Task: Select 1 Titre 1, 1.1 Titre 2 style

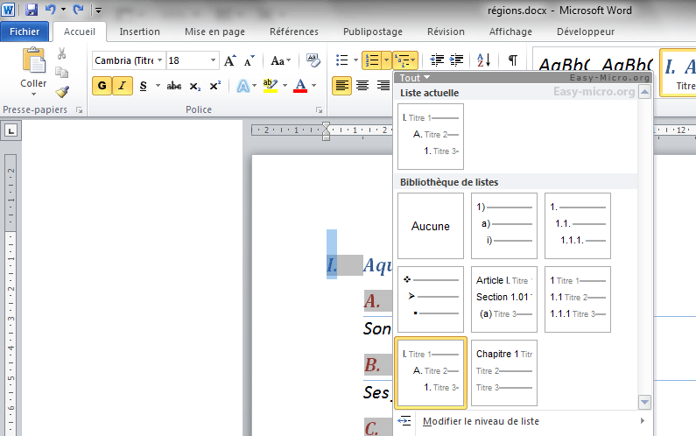Action: pyautogui.click(x=578, y=299)
